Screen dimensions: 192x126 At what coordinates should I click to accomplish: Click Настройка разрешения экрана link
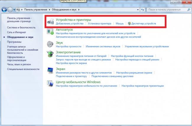[134, 73]
